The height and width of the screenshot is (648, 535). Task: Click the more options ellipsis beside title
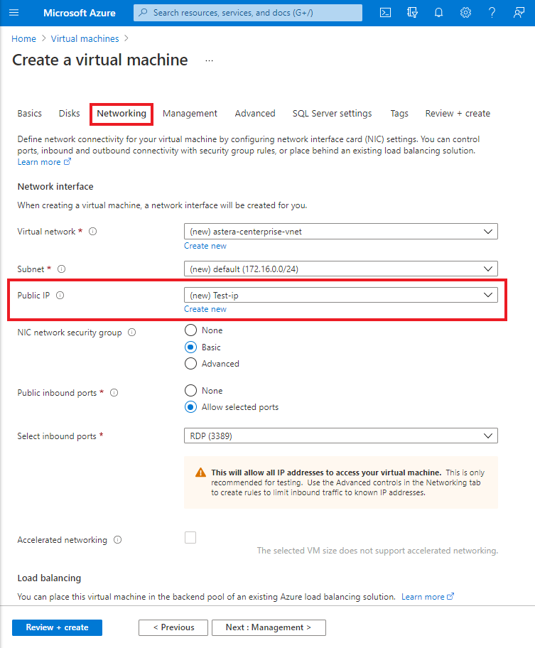[209, 61]
